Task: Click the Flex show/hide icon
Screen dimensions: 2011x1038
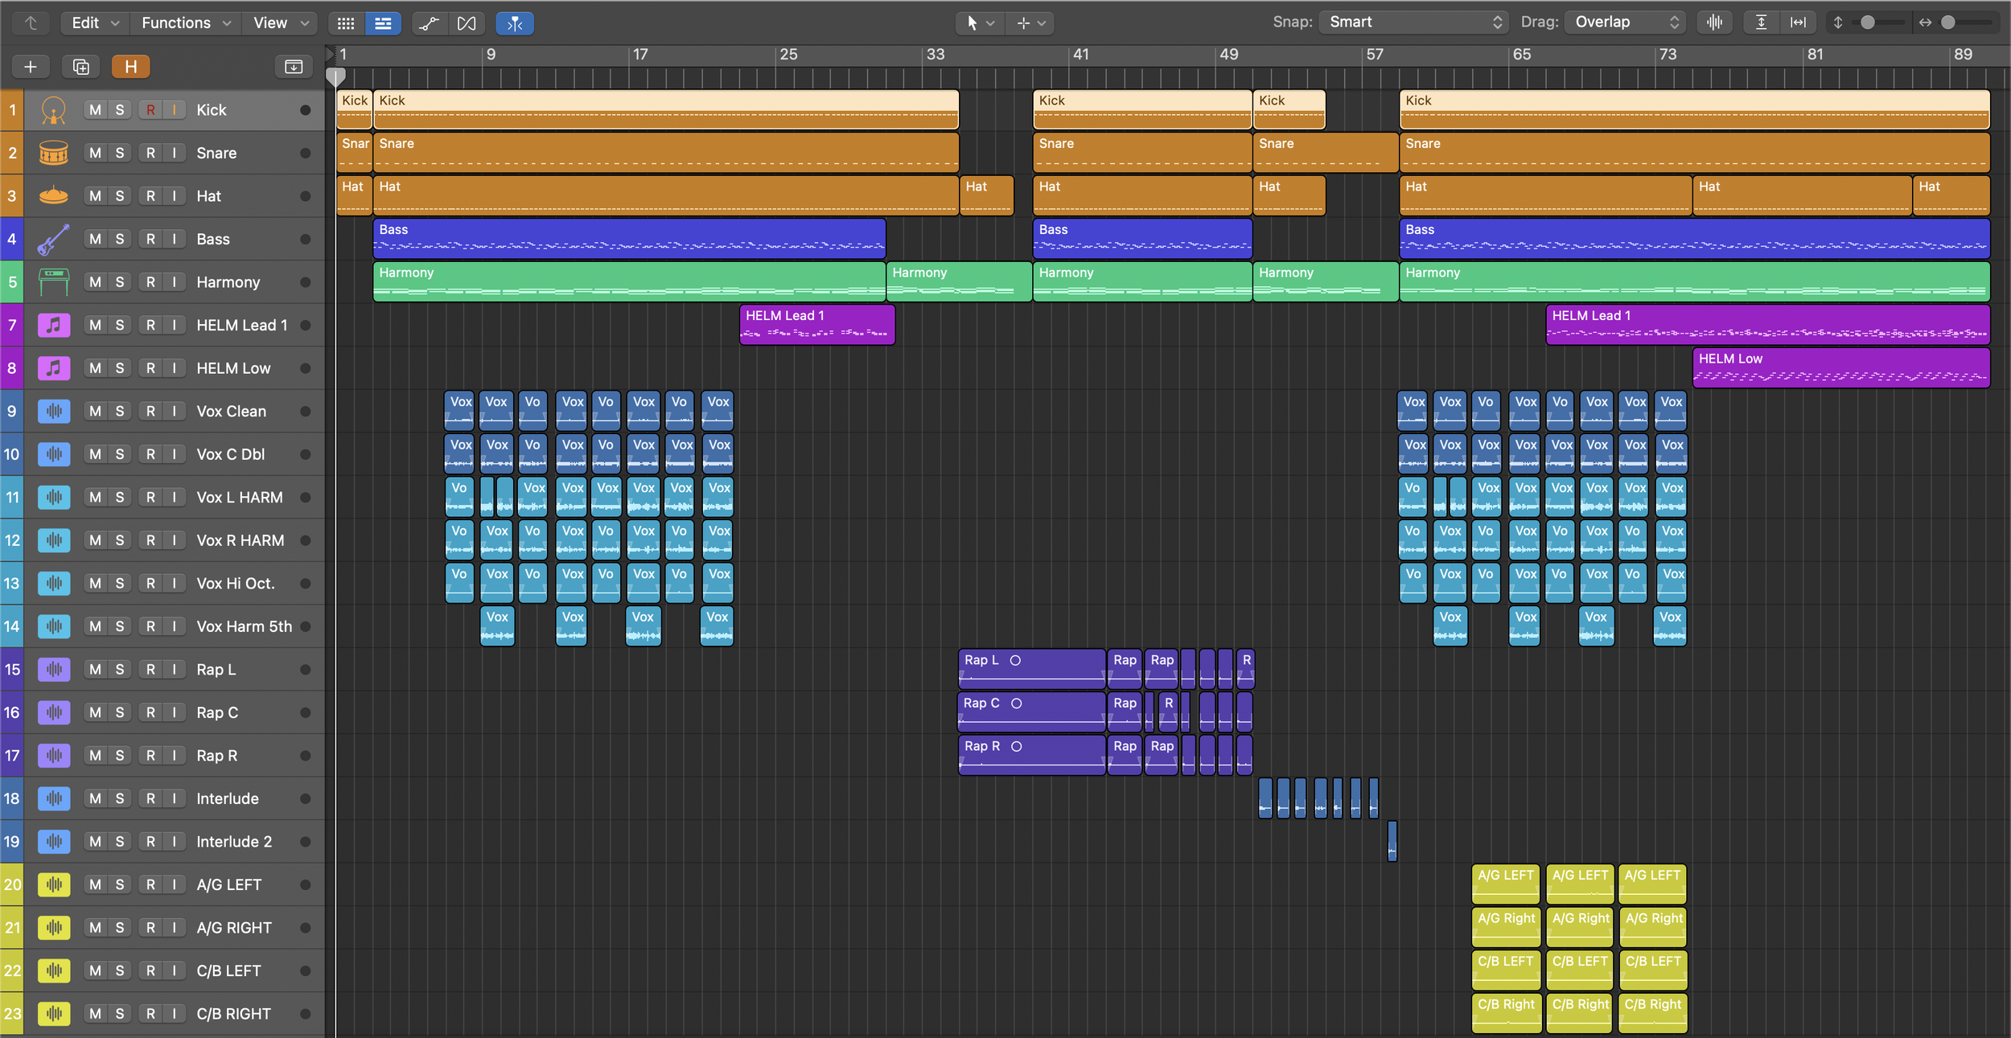Action: pos(467,23)
